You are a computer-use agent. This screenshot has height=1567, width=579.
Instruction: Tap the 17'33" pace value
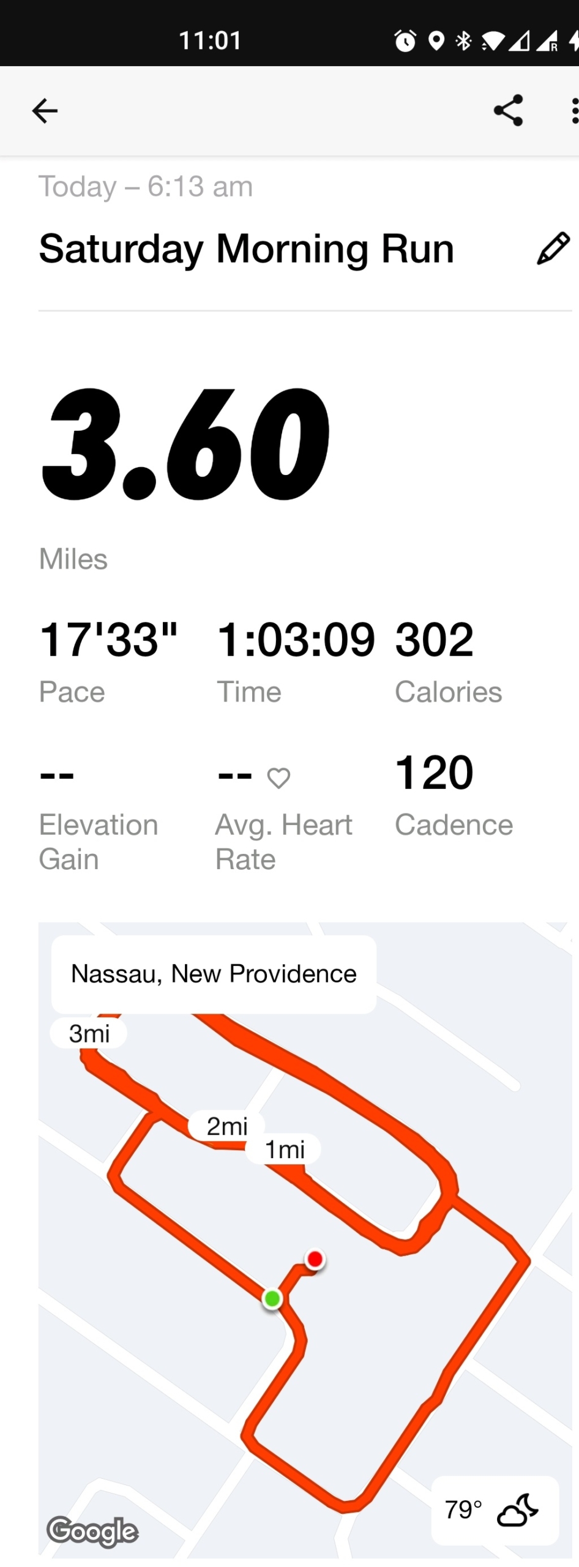click(x=108, y=640)
